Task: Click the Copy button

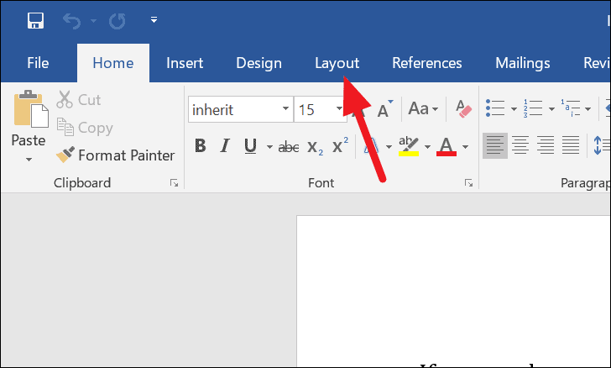Action: pos(85,128)
